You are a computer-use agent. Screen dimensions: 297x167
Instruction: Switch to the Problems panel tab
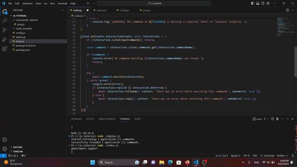[x=76, y=119]
